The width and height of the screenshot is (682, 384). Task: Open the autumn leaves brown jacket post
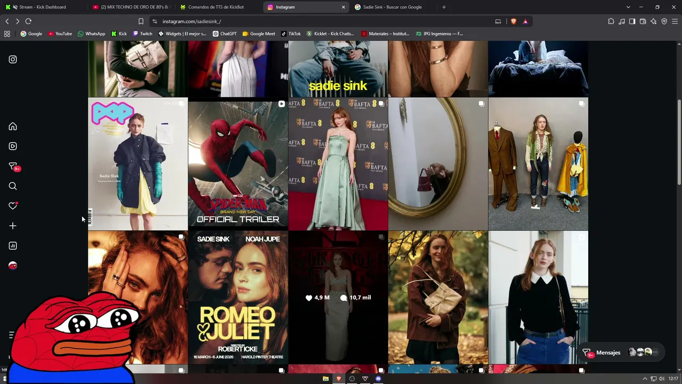coord(438,298)
